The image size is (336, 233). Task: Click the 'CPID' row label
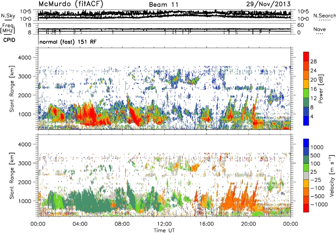pos(9,40)
